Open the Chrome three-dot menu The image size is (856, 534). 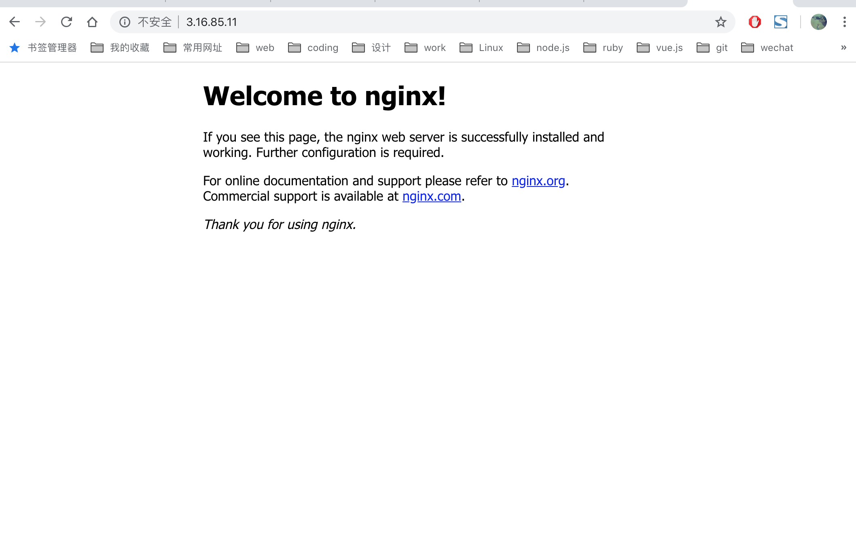[x=844, y=22]
